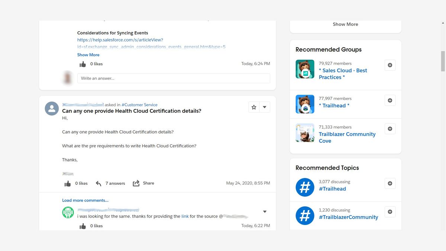Join the Sales Cloud Best Practices group
446x251 pixels.
pyautogui.click(x=390, y=65)
